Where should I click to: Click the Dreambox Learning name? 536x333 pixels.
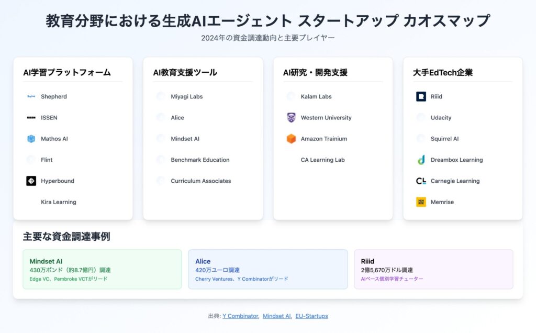(456, 160)
